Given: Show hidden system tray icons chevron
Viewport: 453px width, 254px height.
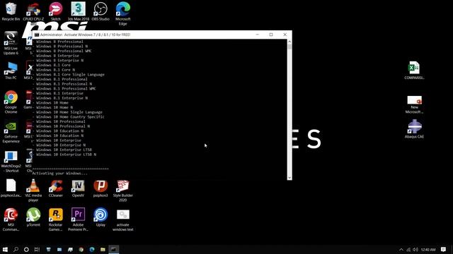Looking at the screenshot, I should tap(401, 249).
